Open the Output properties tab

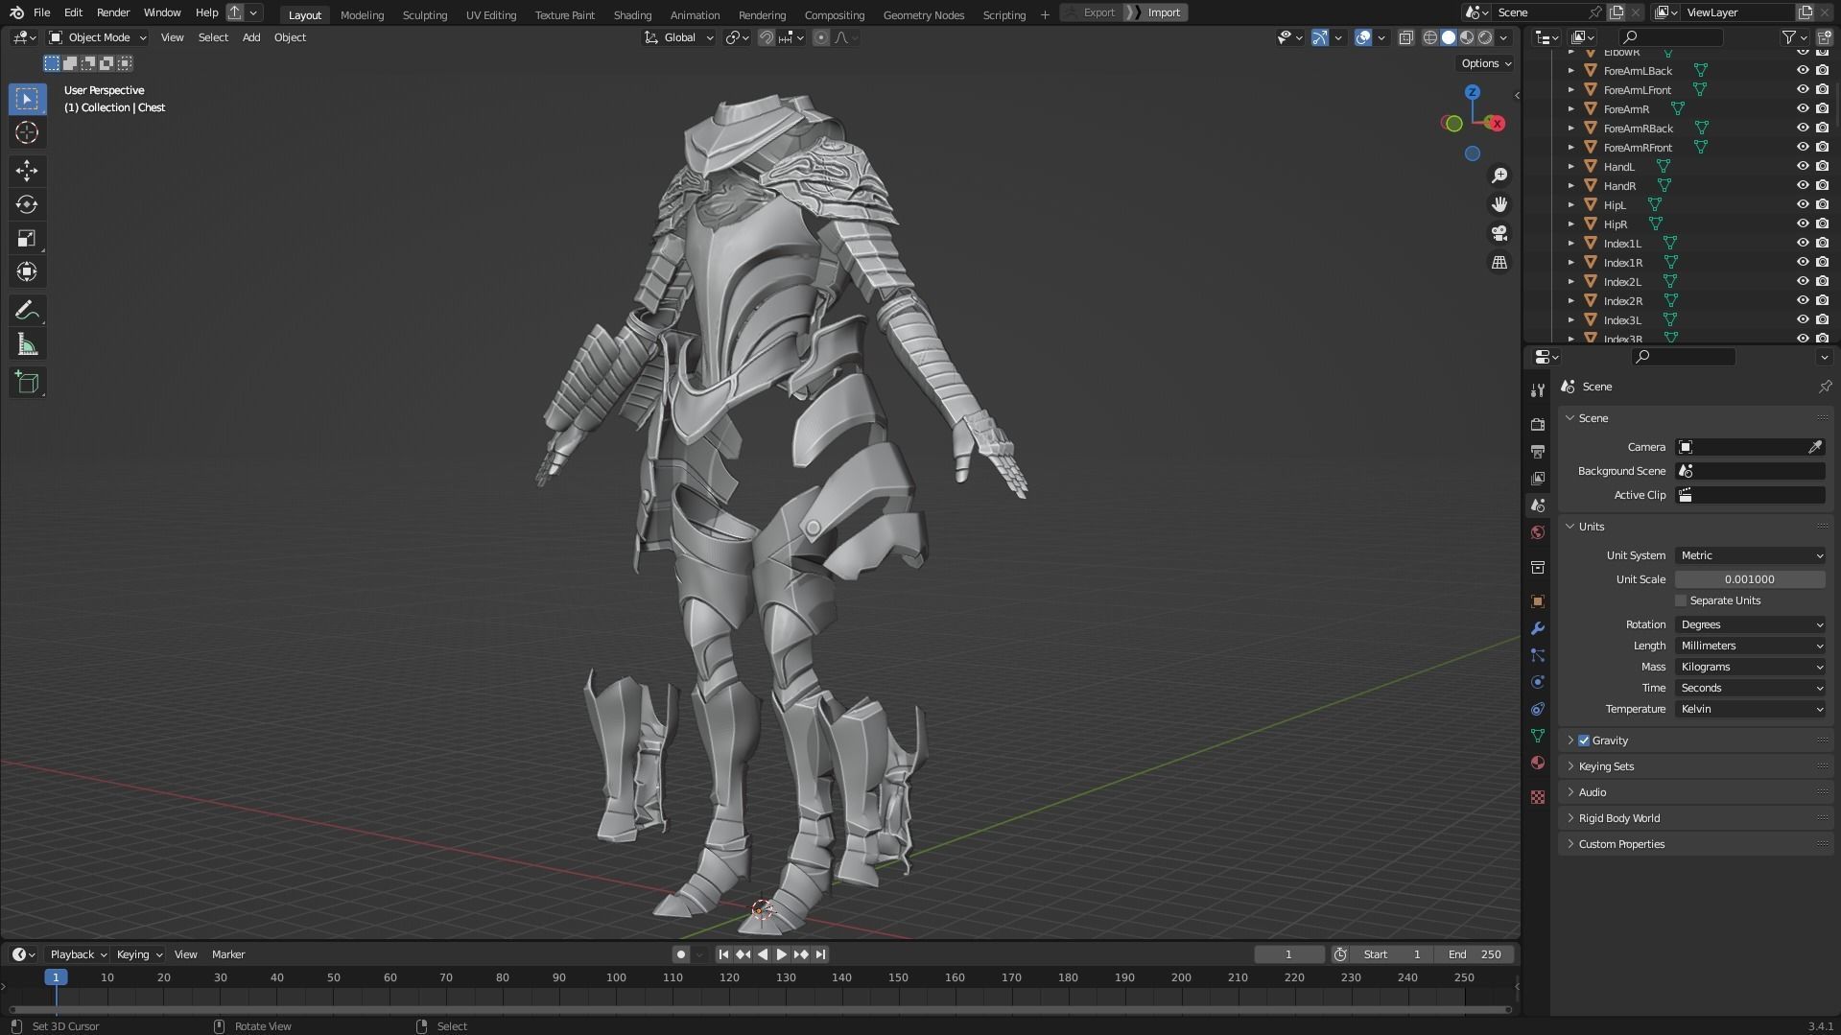click(1538, 451)
